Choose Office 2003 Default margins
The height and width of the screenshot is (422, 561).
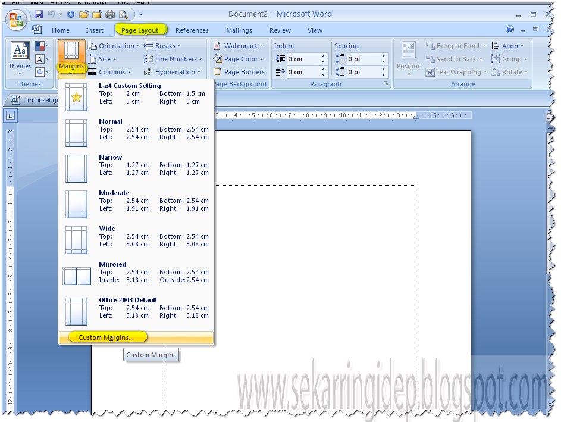(136, 312)
